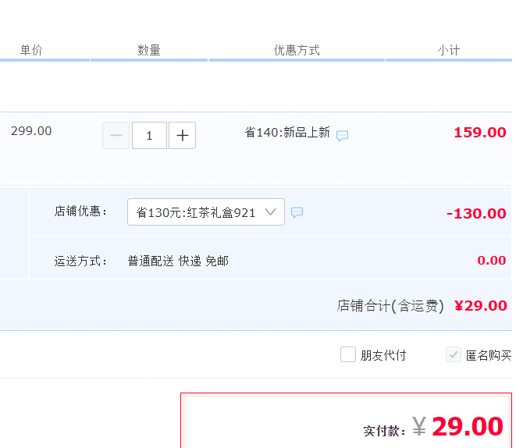
Task: Click the 朋友代付 label text
Action: [383, 355]
